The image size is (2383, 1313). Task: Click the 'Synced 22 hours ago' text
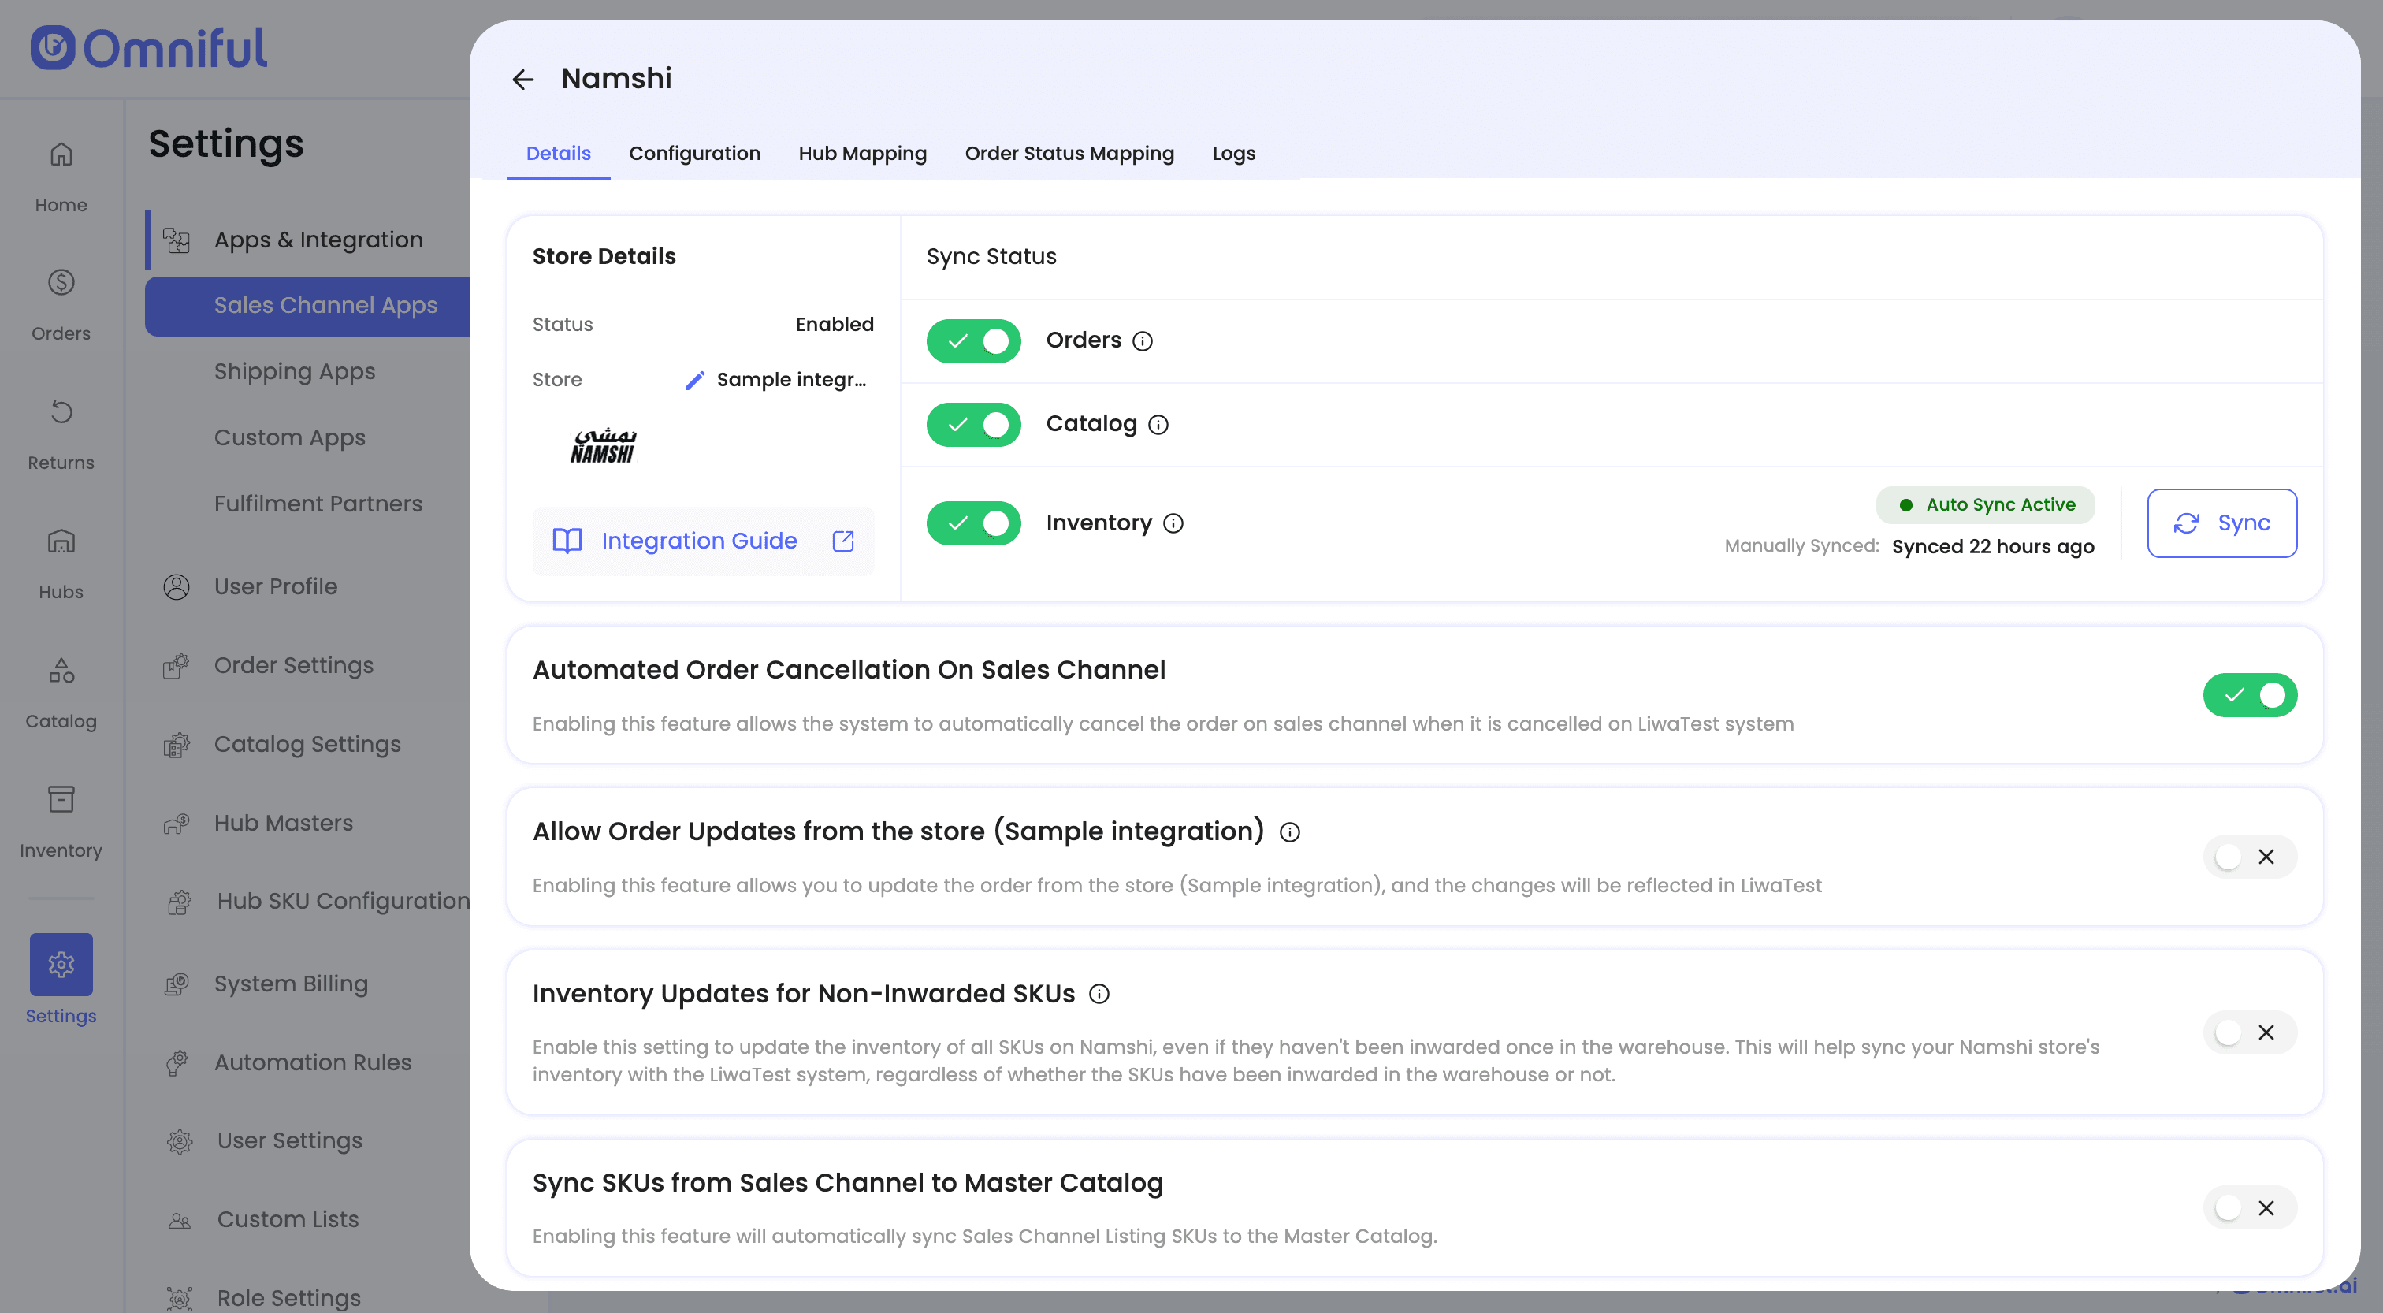[1993, 547]
